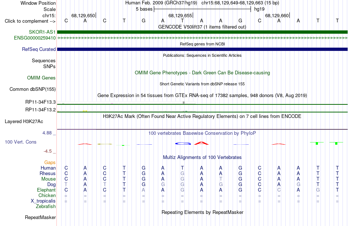Open the ENSG00000259410 gene label
Screen dimensions: 348x226
tap(35, 38)
